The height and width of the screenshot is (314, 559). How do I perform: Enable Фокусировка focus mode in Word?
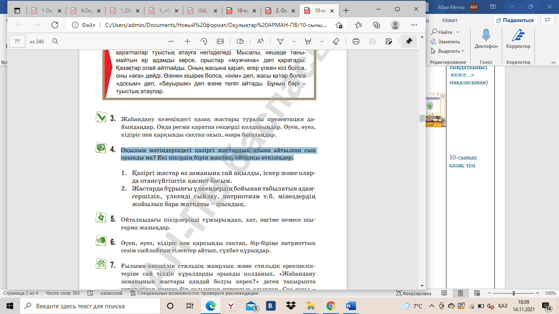click(414, 293)
